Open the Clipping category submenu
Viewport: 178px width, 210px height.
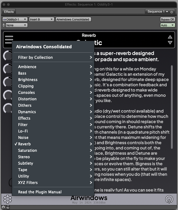pyautogui.click(x=53, y=86)
